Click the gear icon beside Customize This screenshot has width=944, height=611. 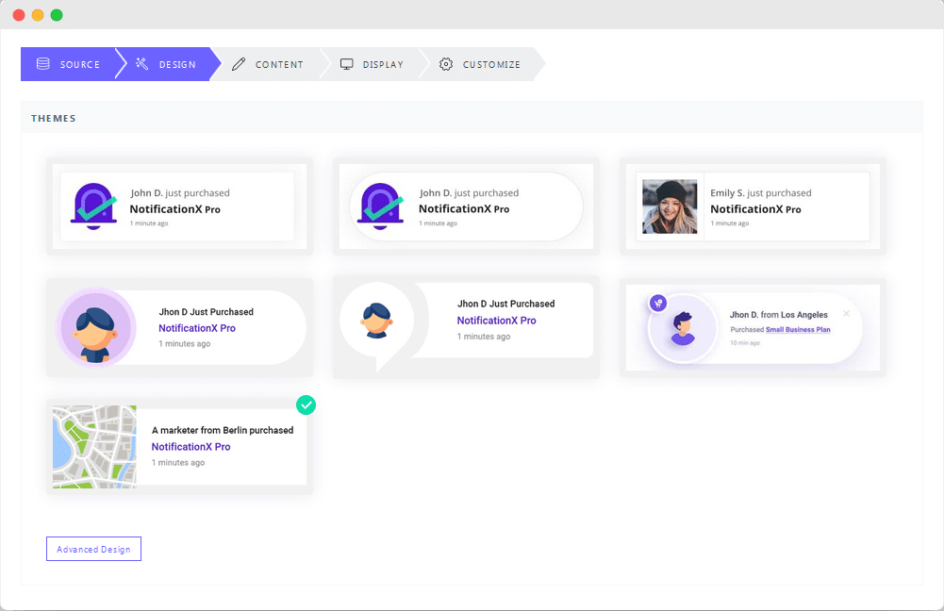(446, 64)
